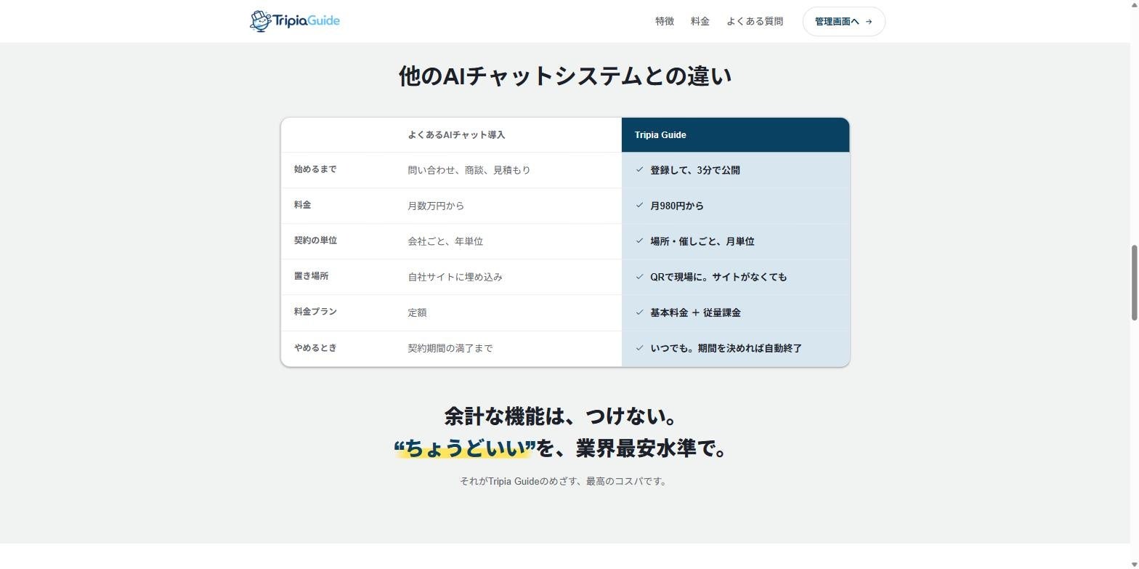Click the 始めるまで row label

pos(315,169)
